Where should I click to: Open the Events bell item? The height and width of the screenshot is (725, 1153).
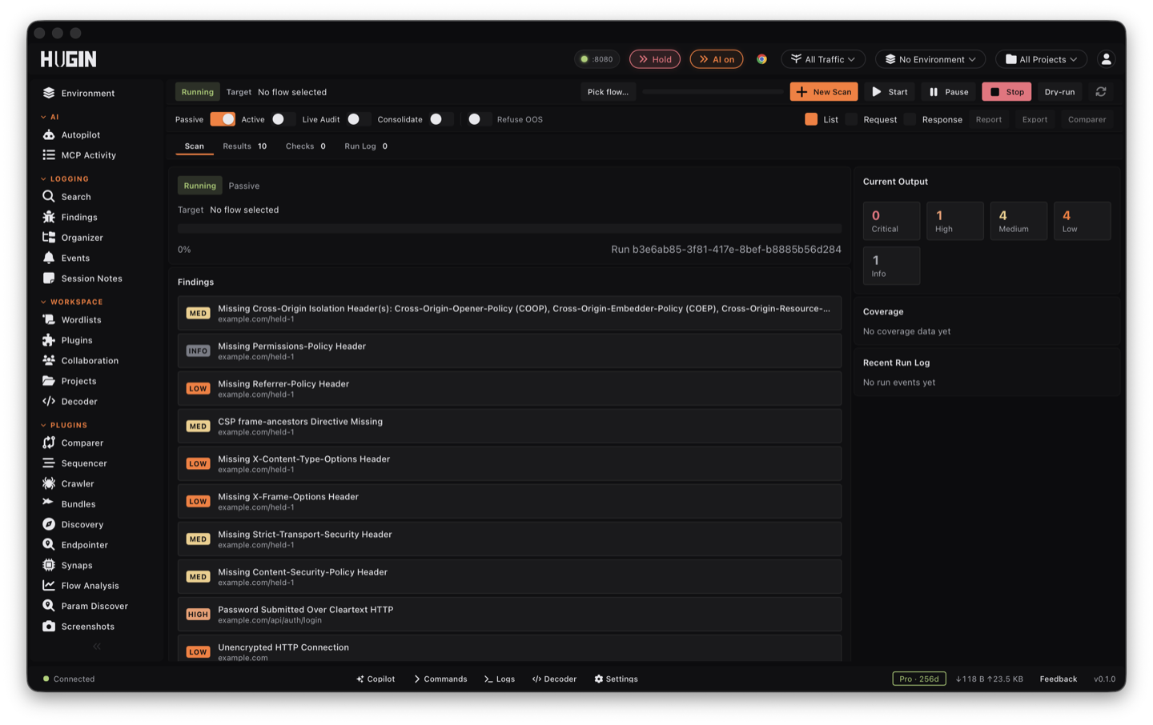point(66,258)
